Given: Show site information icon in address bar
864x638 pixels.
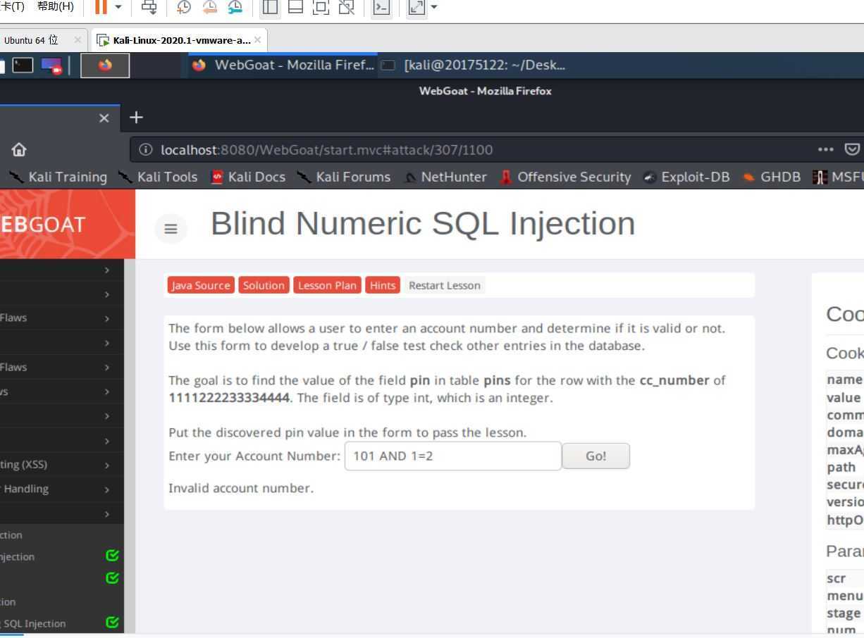Looking at the screenshot, I should click(146, 149).
